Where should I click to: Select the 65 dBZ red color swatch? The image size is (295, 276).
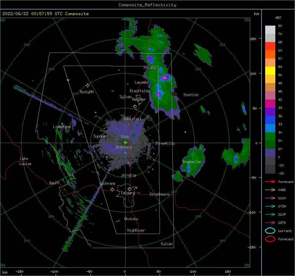click(270, 46)
